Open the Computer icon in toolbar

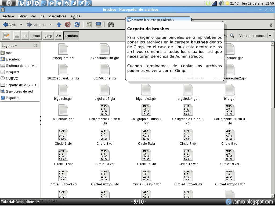click(99, 25)
